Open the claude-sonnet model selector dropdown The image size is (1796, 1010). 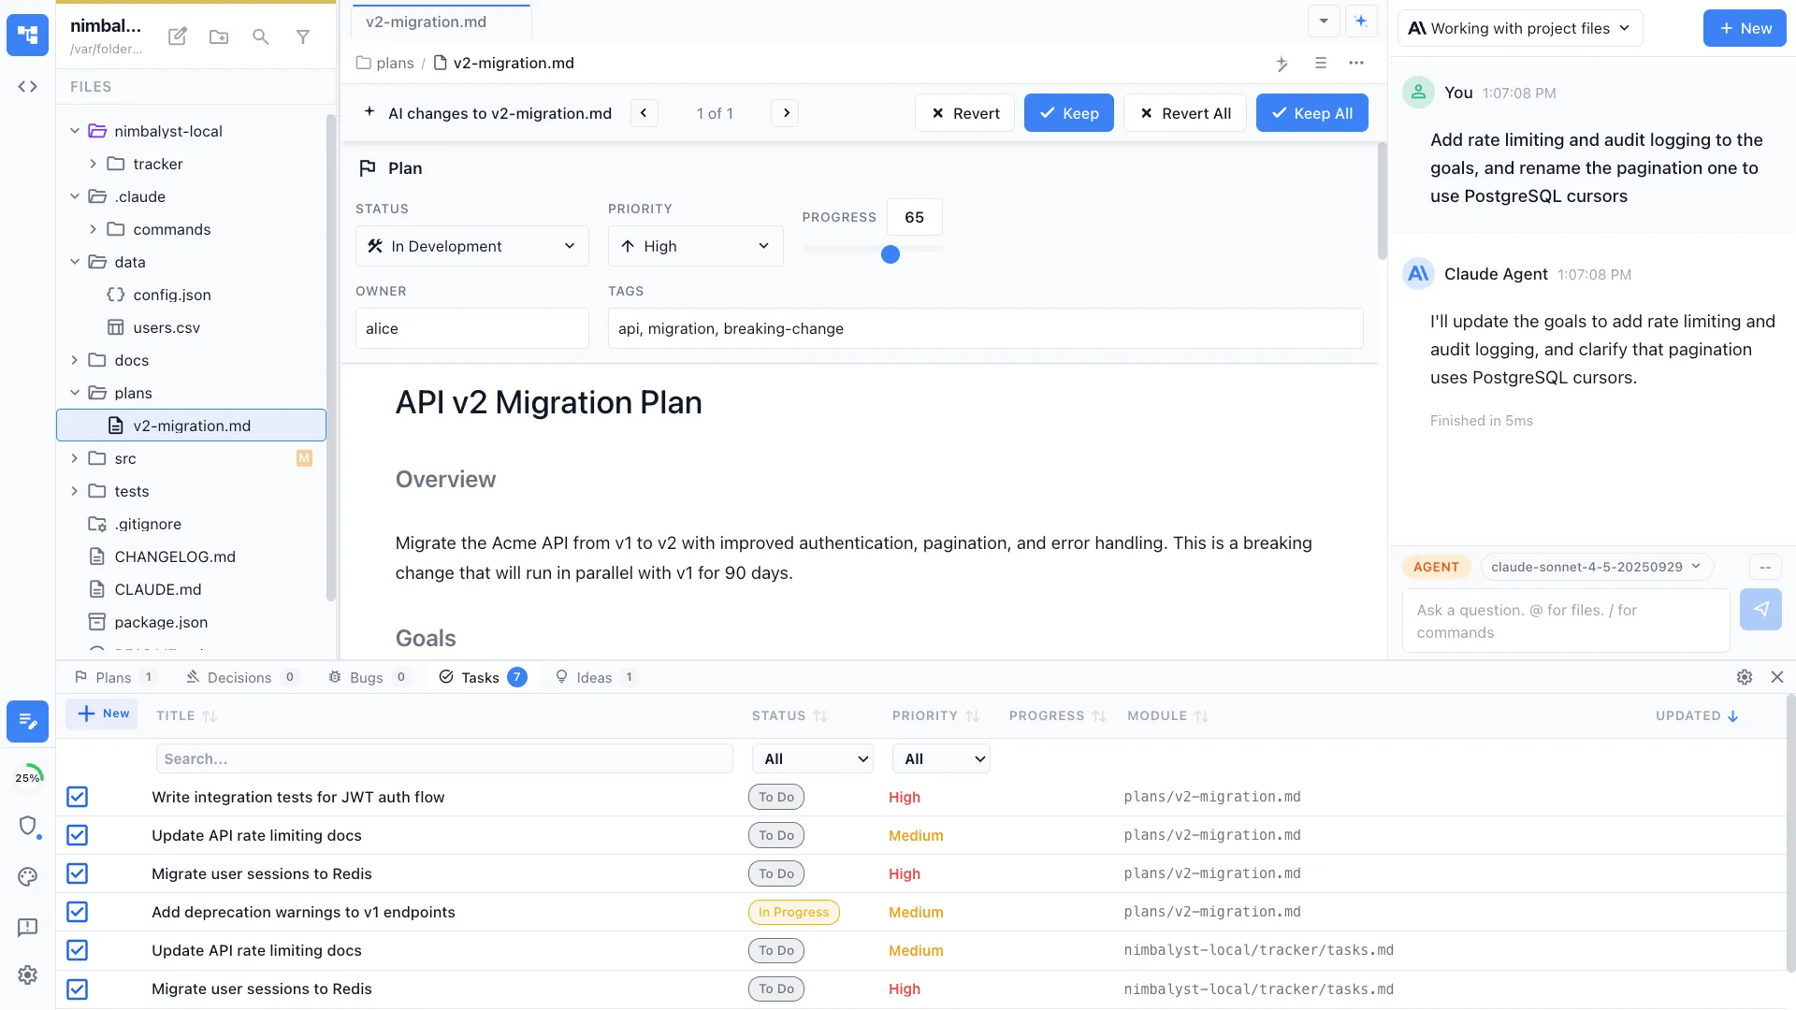click(x=1594, y=566)
